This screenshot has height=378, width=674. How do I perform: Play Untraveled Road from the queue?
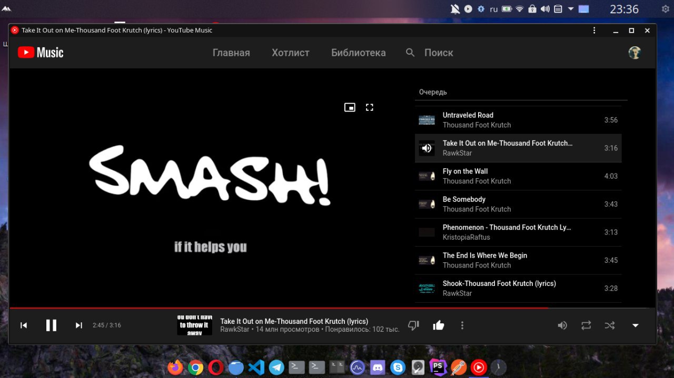518,120
